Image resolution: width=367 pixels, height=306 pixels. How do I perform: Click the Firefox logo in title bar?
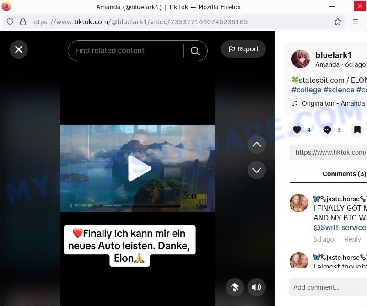pos(6,6)
